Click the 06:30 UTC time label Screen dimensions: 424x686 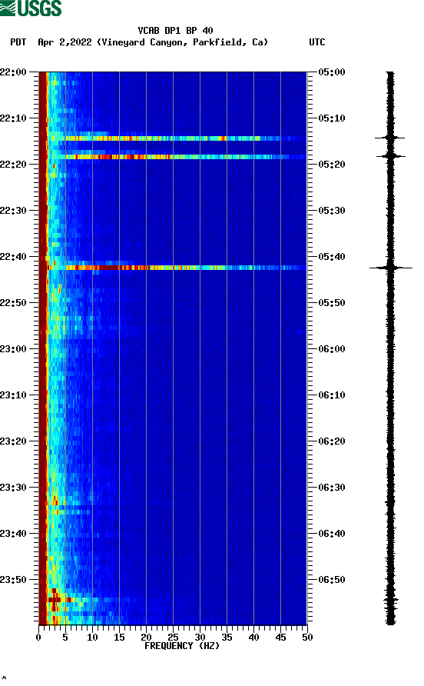click(332, 488)
